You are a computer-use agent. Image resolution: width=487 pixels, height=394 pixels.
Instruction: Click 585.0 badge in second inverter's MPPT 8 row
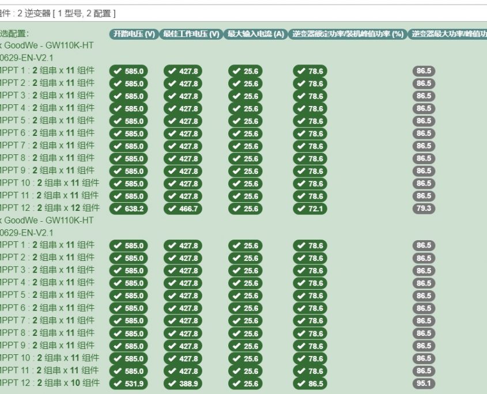[129, 334]
